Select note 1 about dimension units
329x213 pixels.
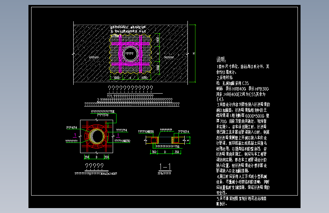[243, 69]
